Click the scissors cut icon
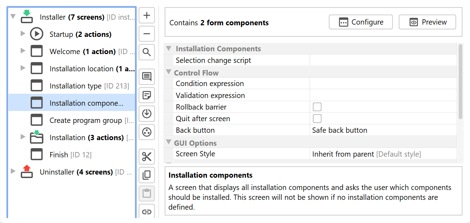 click(x=147, y=157)
